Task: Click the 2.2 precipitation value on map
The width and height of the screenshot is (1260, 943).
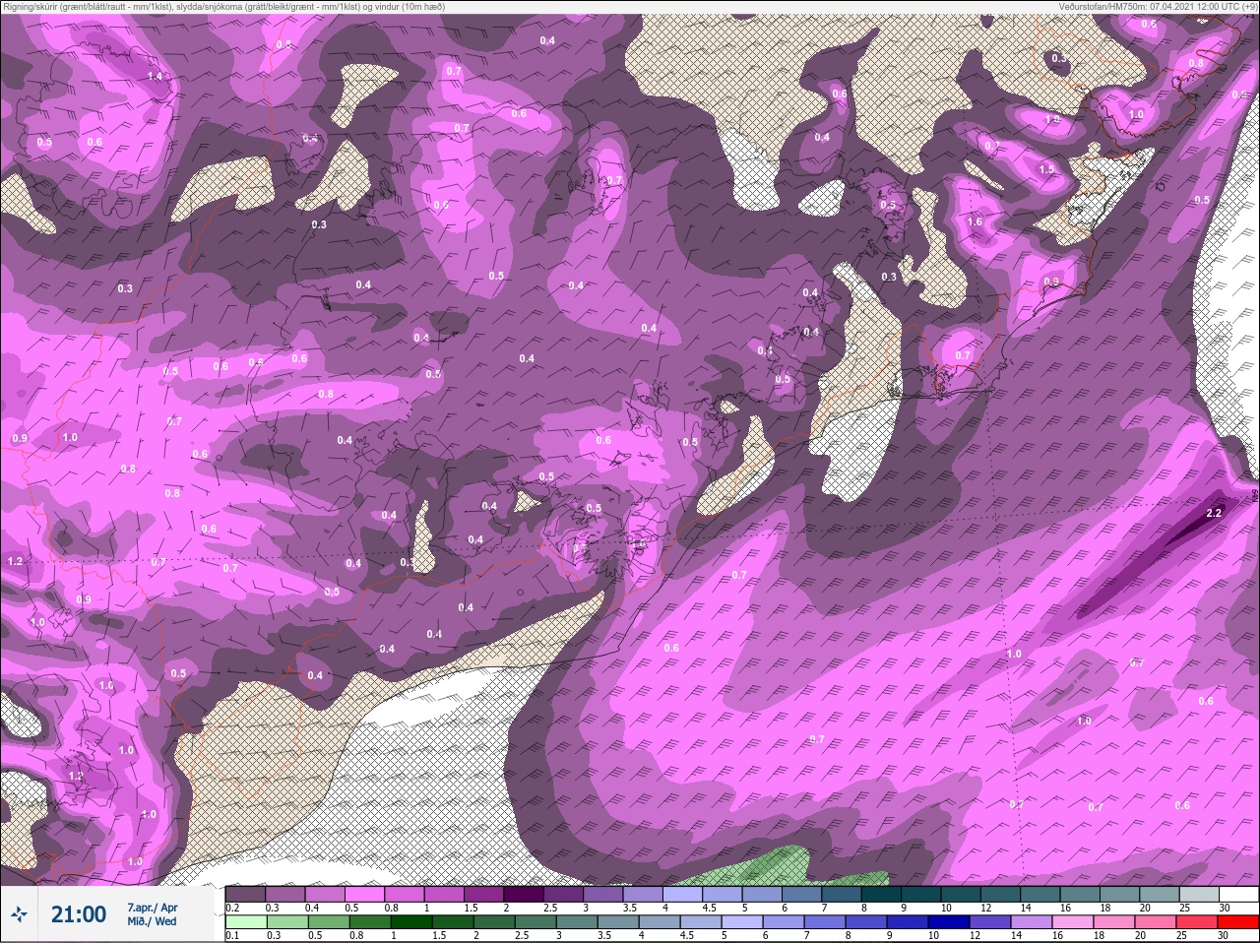Action: pos(1214,513)
